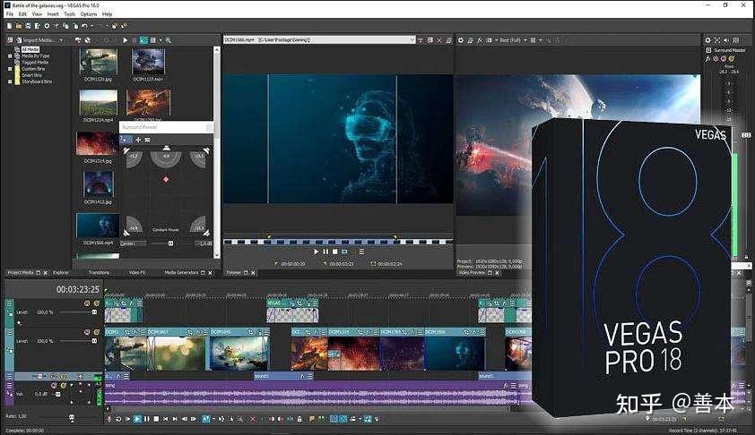This screenshot has height=435, width=755.
Task: Click top video track Level slider handle
Action: (x=94, y=312)
